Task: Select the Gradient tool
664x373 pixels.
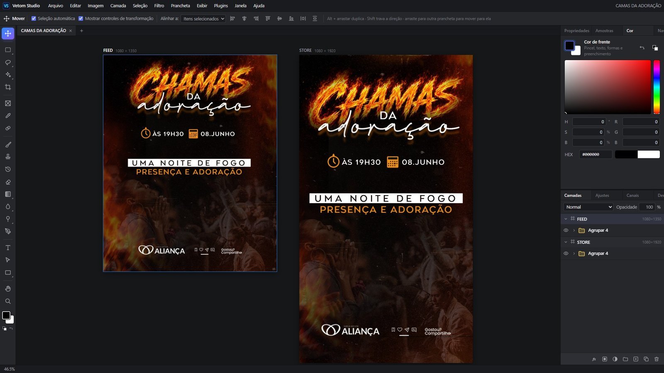Action: (8, 194)
